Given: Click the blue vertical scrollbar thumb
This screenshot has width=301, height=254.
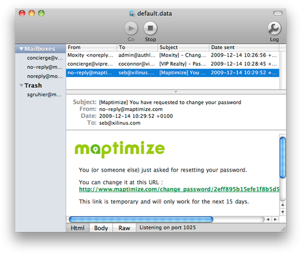Looking at the screenshot, I should click(283, 158).
